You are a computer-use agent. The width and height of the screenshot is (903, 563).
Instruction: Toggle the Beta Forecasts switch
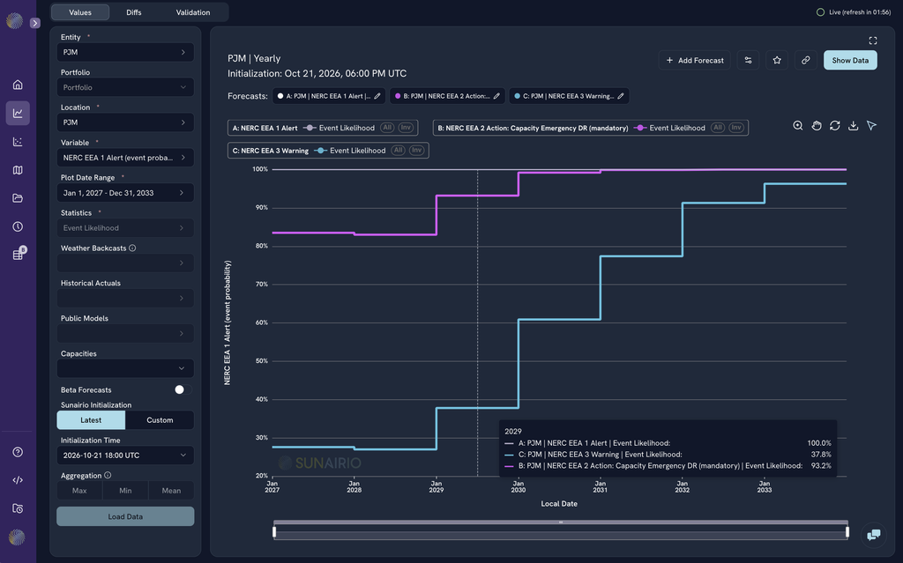click(183, 389)
